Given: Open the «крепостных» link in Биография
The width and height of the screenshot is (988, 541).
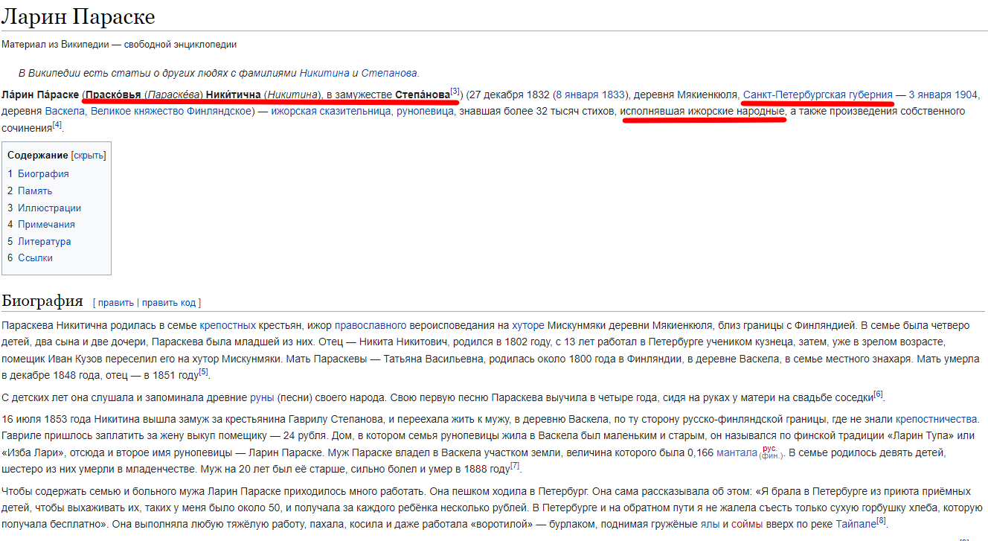Looking at the screenshot, I should tap(228, 325).
